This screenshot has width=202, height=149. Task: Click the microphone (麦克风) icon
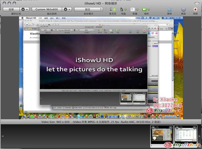tap(111, 9)
